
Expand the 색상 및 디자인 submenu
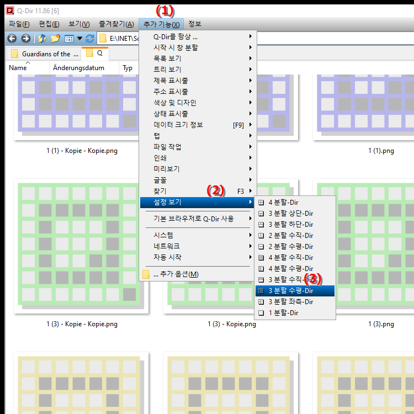click(198, 103)
